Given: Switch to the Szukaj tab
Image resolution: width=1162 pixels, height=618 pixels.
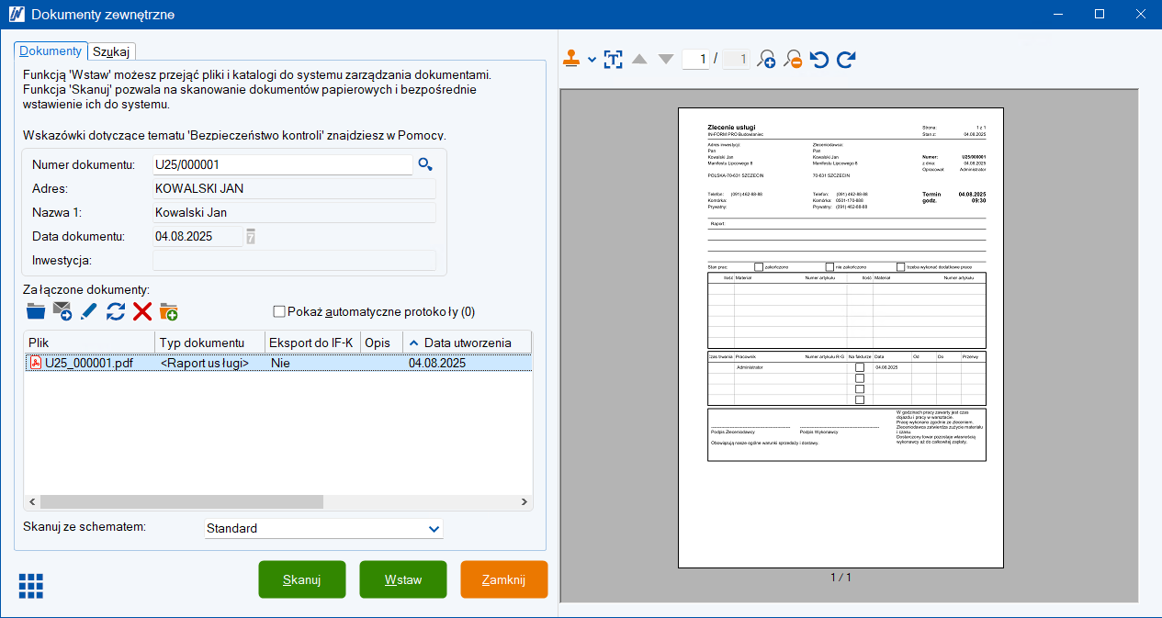Looking at the screenshot, I should pos(111,51).
